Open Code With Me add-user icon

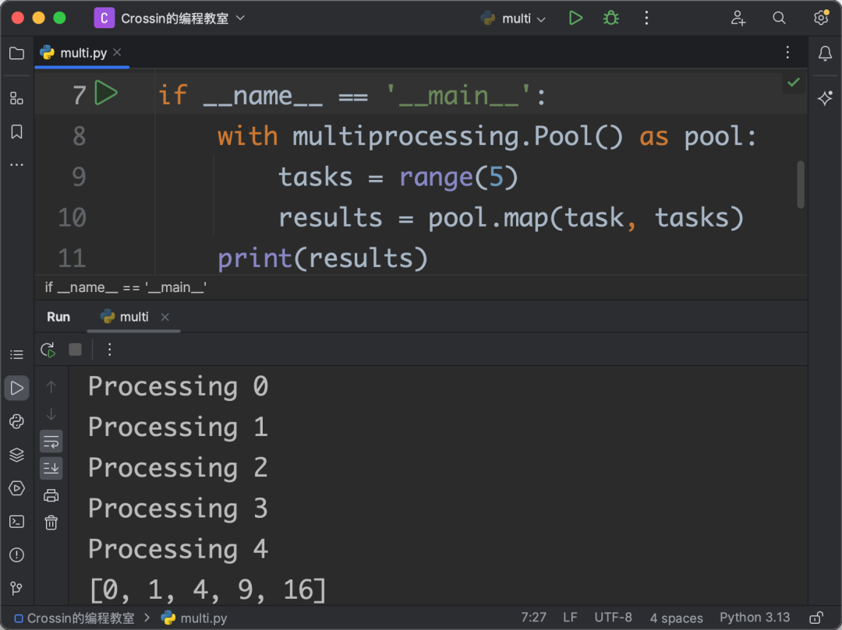[x=738, y=18]
